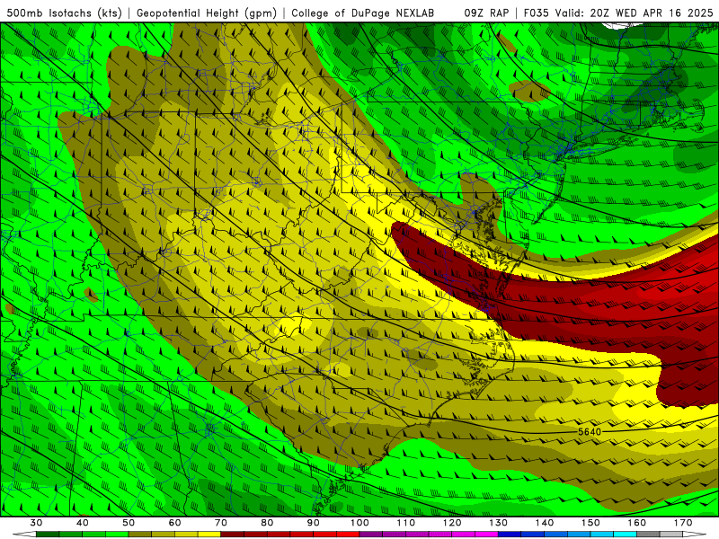Select the darkest green swatch starting at 30

48,535
